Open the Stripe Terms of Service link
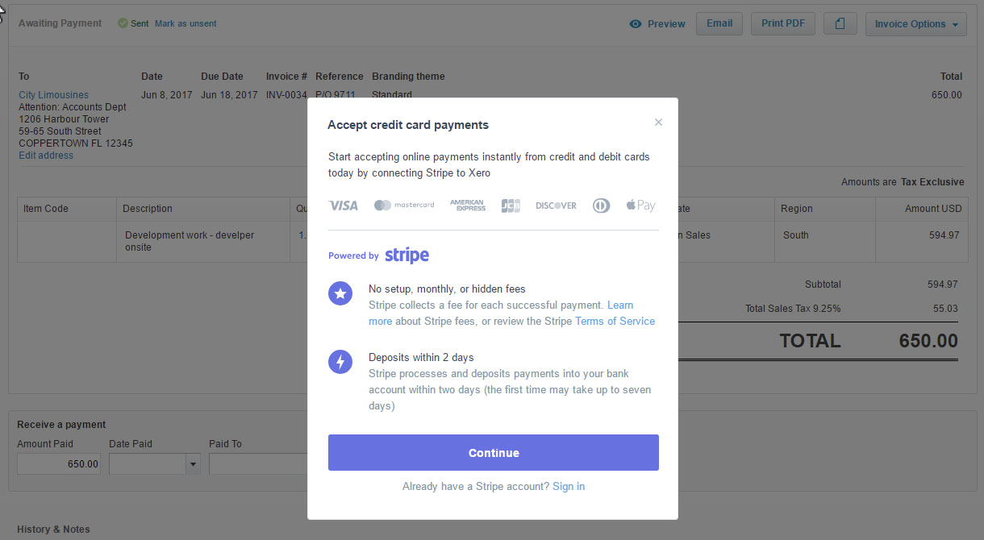This screenshot has width=984, height=540. pos(615,321)
